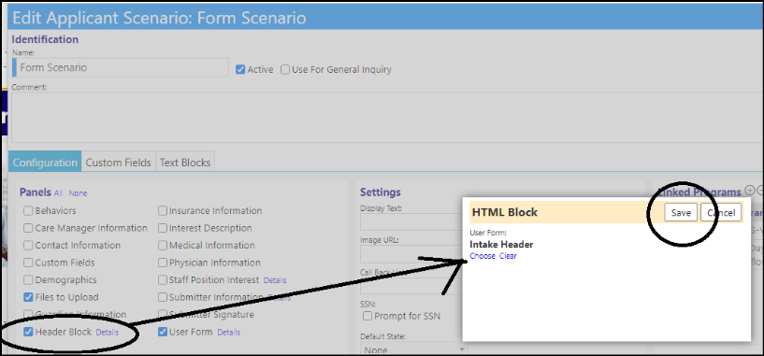Switch to the Custom Fields tab
This screenshot has height=356, width=764.
click(119, 163)
